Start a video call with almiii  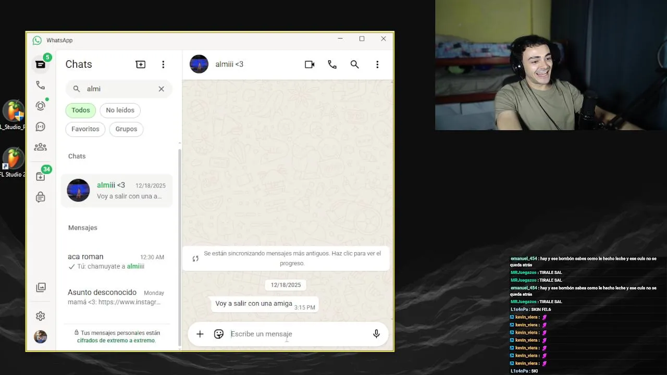310,65
